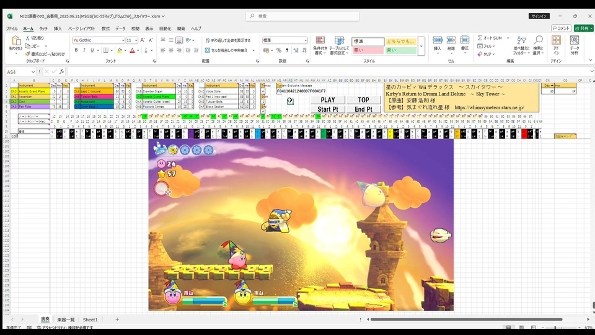The image size is (595, 335).
Task: Open the font color dropdown arrow
Action: point(138,50)
